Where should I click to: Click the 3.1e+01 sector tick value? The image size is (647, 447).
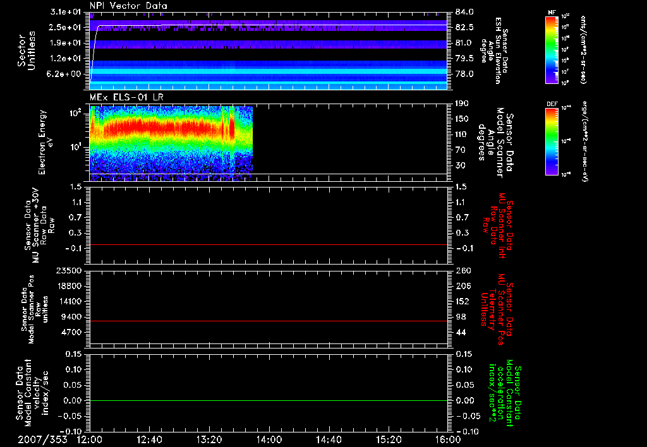pos(66,12)
